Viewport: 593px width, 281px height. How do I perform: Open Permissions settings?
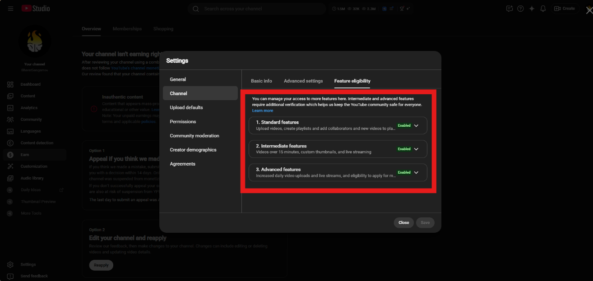(200, 122)
